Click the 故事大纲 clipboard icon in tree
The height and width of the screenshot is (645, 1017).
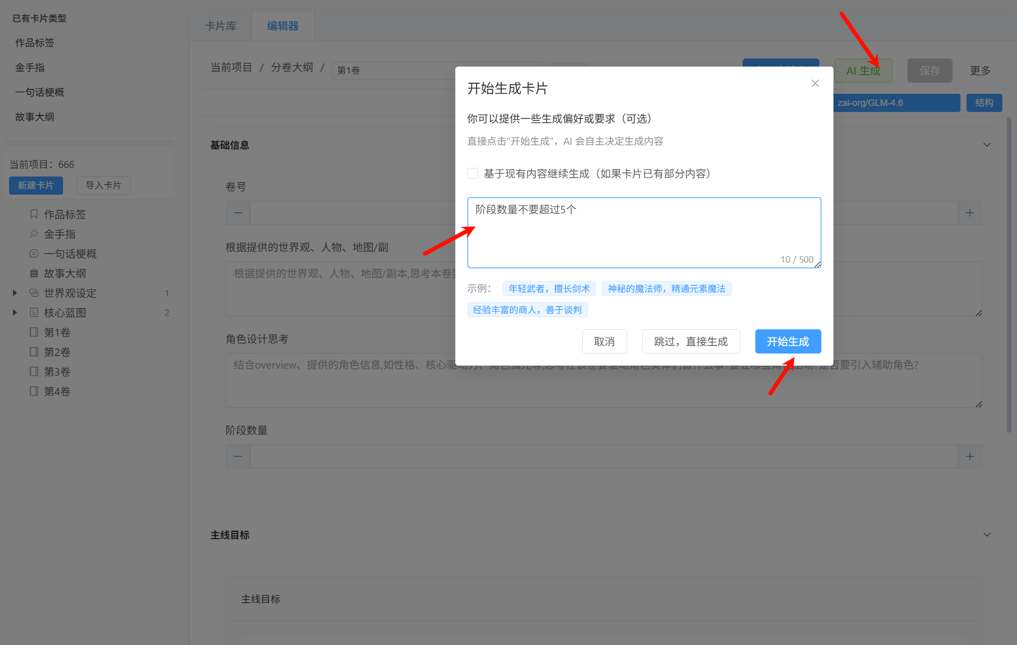[x=34, y=273]
